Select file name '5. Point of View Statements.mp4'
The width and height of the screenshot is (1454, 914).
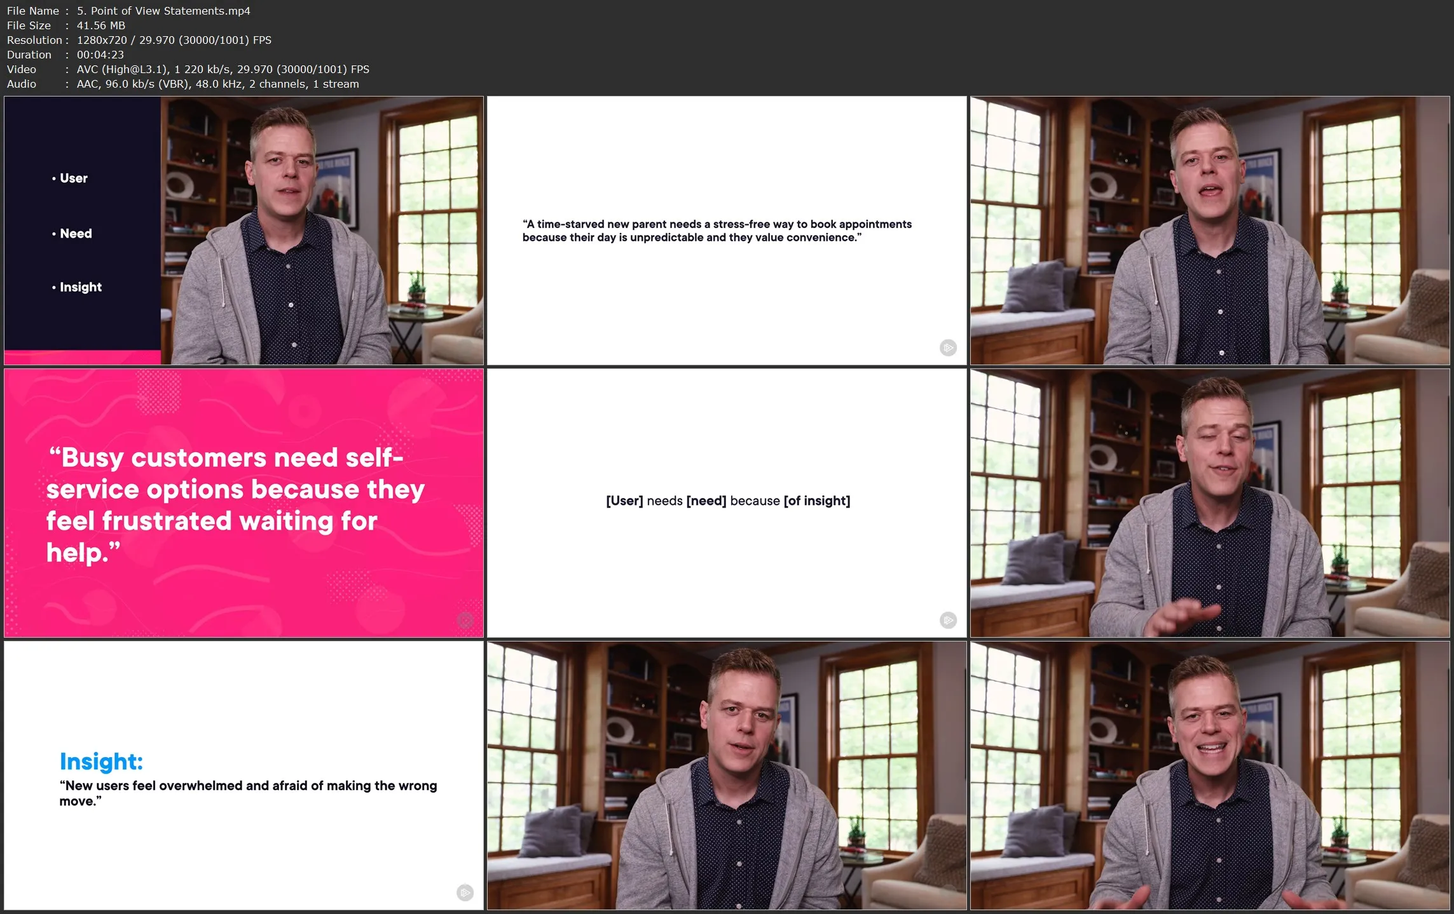click(163, 11)
